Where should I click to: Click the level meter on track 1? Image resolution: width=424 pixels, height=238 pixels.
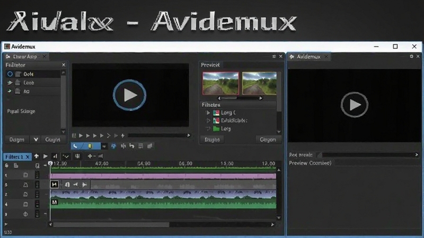pos(37,175)
